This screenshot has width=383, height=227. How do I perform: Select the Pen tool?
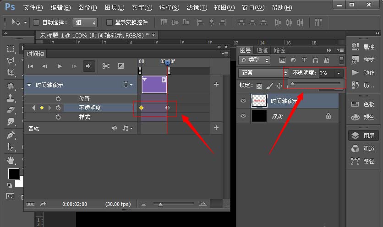tap(10, 135)
